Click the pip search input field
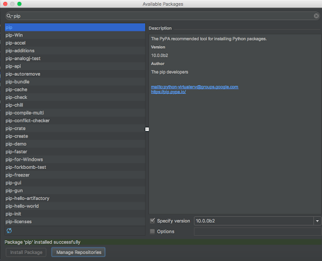 pyautogui.click(x=162, y=16)
